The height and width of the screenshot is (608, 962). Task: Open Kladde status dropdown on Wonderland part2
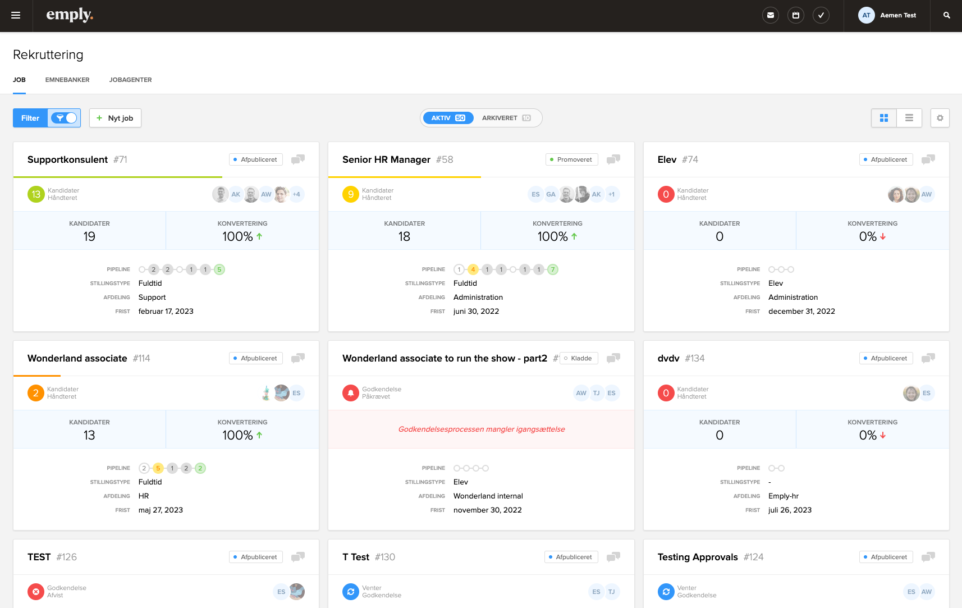click(x=578, y=358)
